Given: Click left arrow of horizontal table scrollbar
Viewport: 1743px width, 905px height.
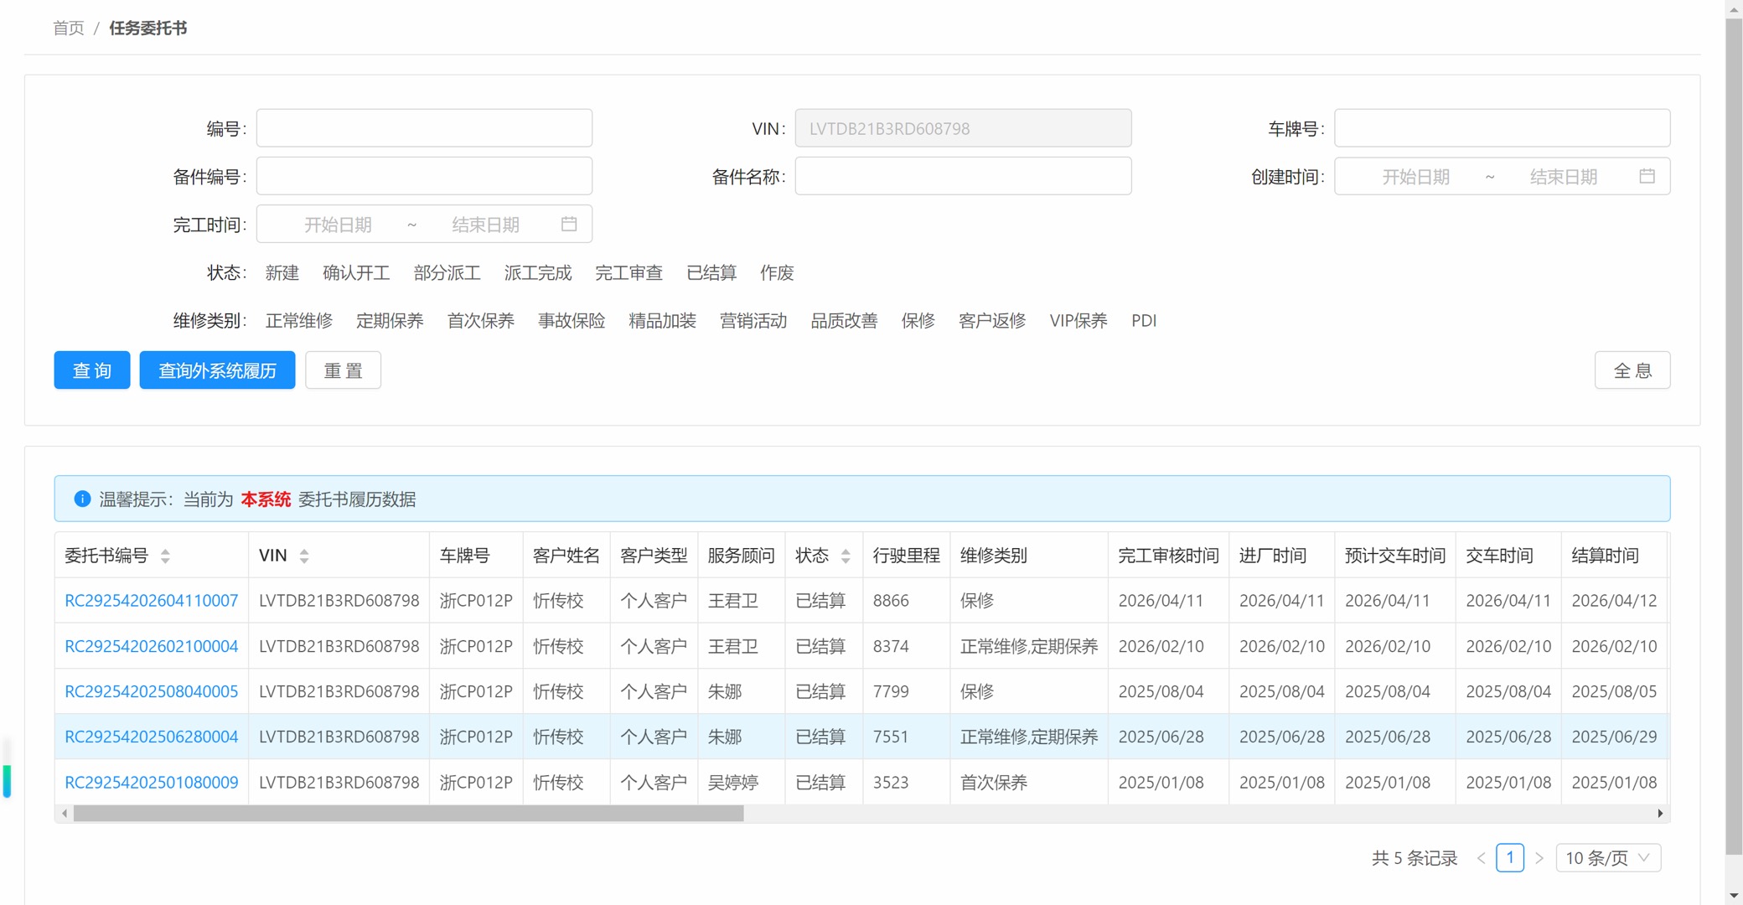Looking at the screenshot, I should click(65, 813).
